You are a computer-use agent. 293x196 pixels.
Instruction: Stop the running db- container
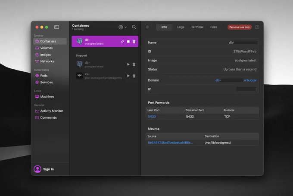click(x=128, y=42)
